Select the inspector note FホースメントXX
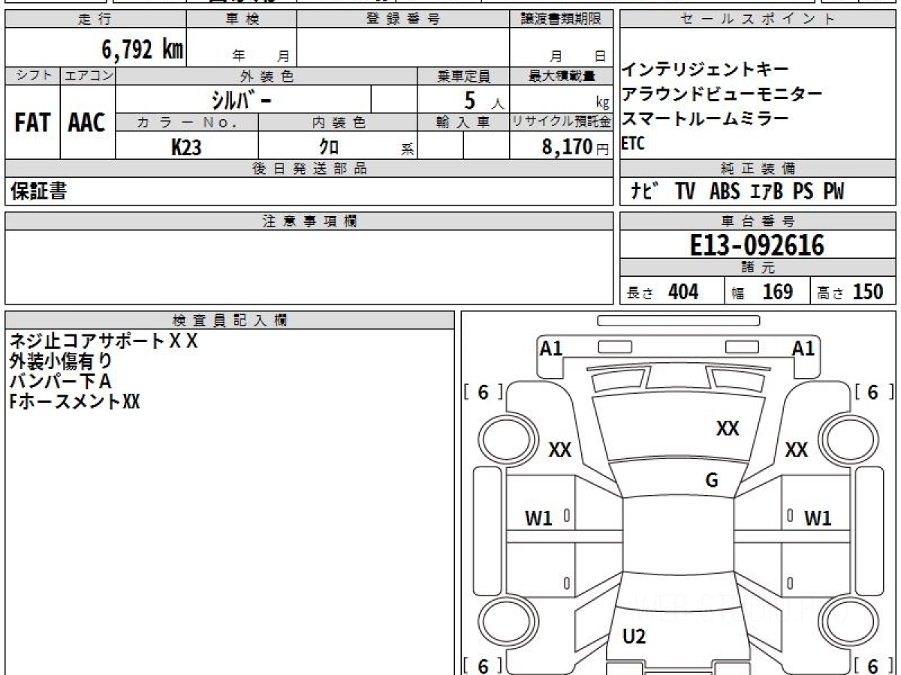901x675 pixels. [74, 402]
